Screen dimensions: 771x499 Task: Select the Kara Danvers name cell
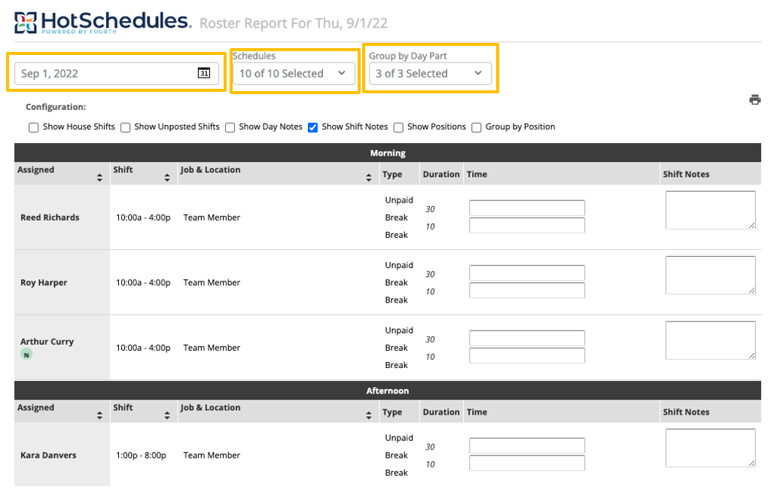coord(62,455)
